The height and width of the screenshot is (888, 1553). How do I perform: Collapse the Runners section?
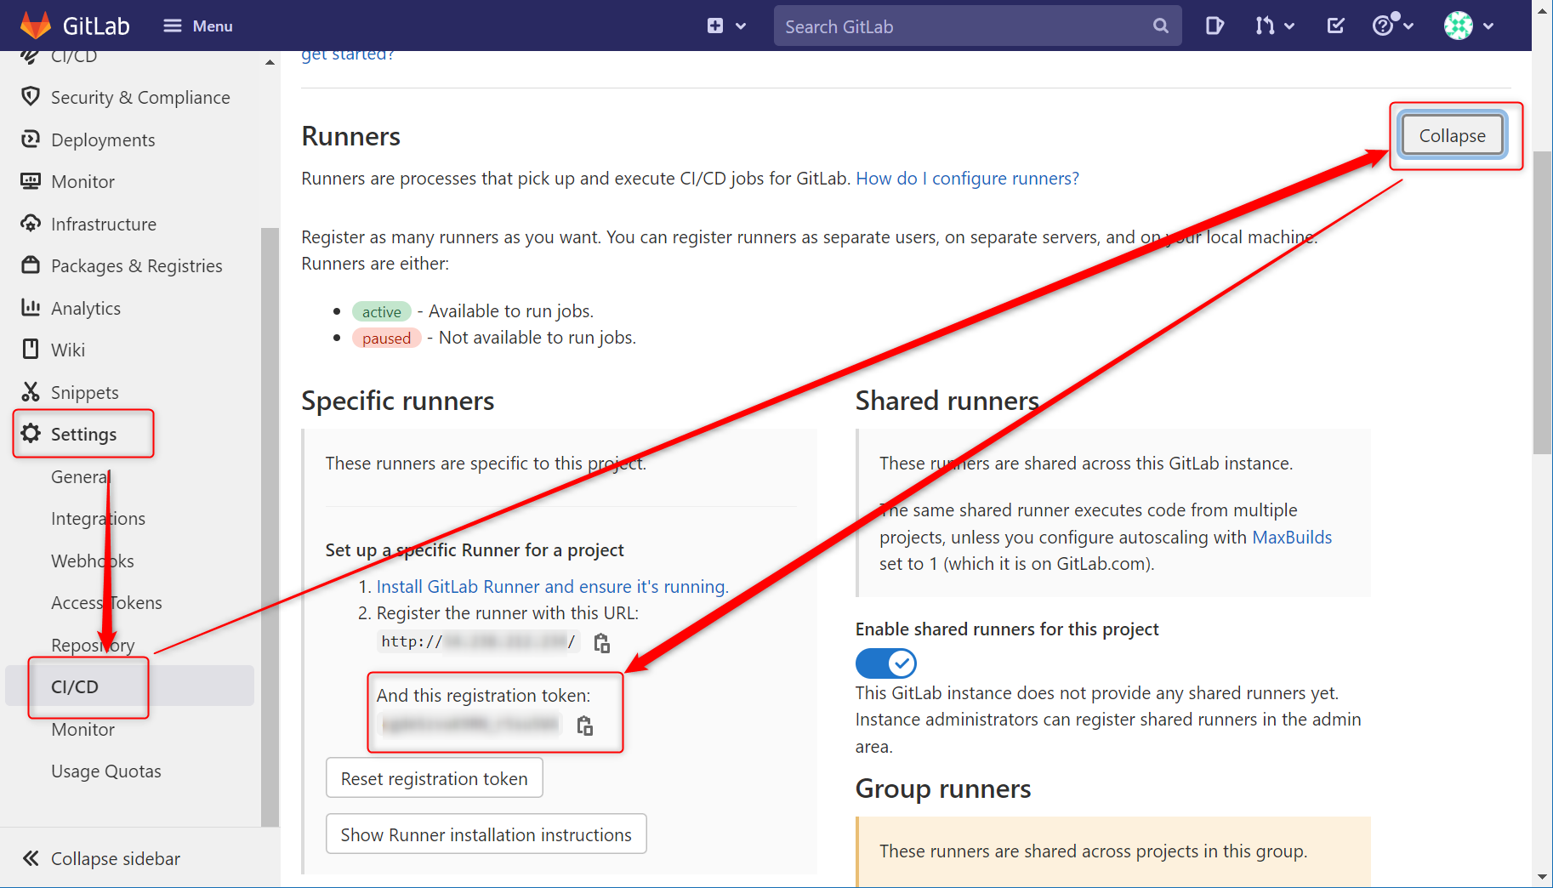(1452, 135)
